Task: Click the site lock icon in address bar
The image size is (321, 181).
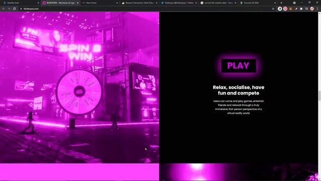Action: (21, 9)
